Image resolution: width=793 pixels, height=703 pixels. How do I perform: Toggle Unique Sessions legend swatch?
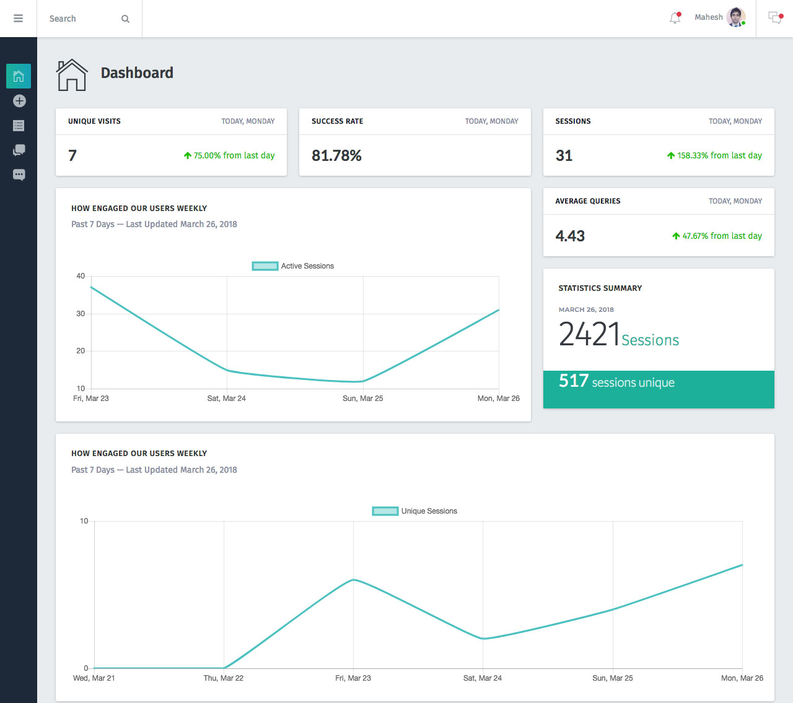coord(385,511)
